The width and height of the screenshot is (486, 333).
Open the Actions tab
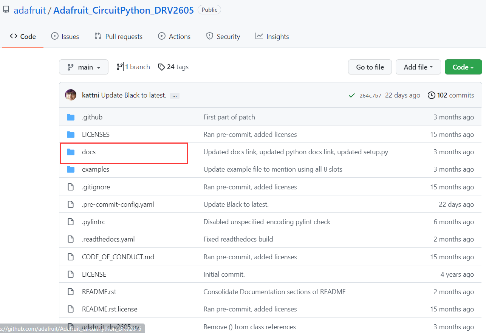tap(174, 36)
